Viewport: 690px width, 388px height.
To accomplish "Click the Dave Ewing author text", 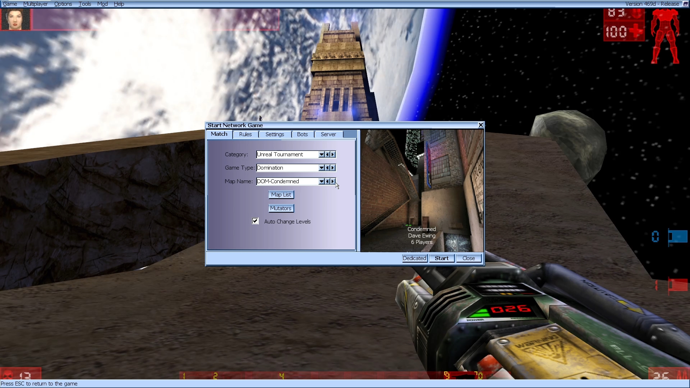I will tap(422, 236).
